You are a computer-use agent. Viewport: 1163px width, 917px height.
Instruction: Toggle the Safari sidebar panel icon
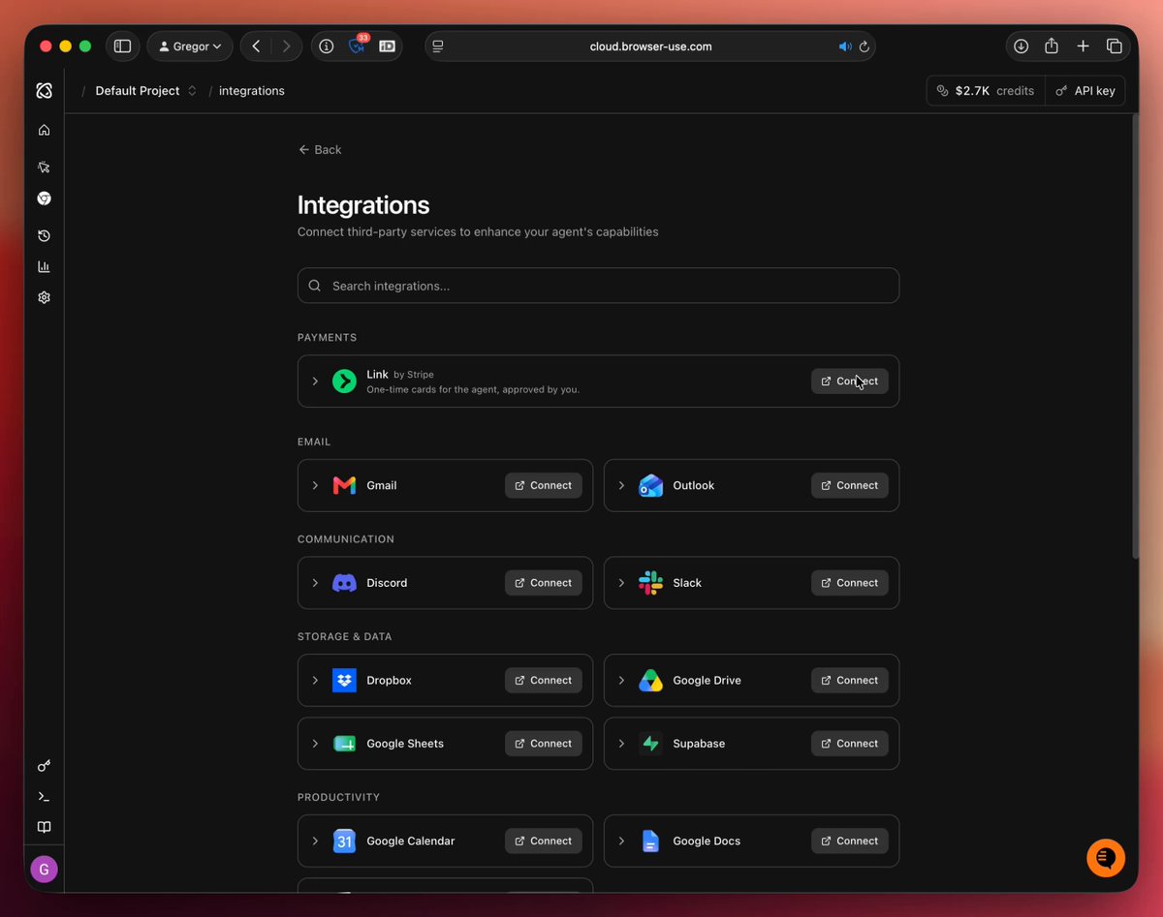point(122,46)
